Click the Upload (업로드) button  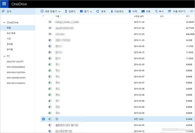click(70, 11)
